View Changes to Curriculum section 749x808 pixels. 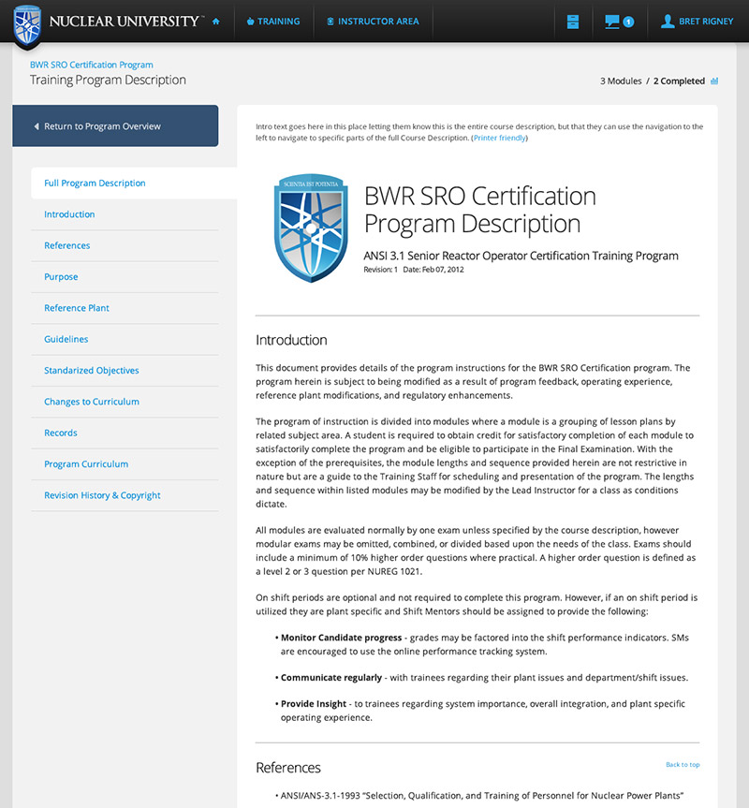pos(92,402)
